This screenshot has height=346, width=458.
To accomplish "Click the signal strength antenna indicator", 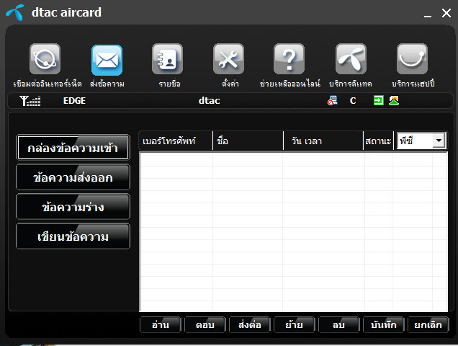I will coord(30,101).
